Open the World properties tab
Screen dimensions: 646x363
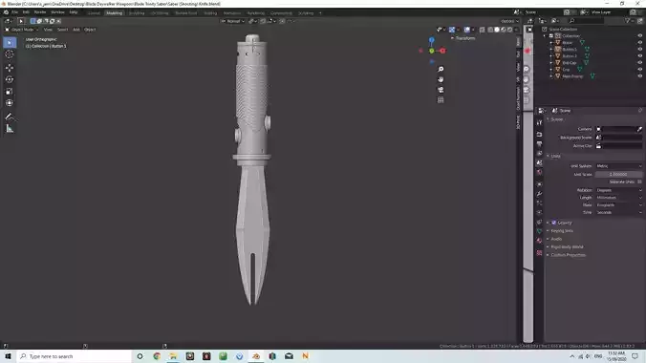[x=539, y=172]
